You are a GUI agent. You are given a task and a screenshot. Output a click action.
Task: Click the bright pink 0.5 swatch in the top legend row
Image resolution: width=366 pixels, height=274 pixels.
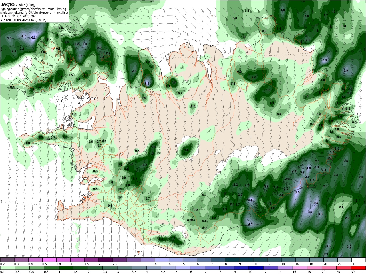(x=49, y=260)
